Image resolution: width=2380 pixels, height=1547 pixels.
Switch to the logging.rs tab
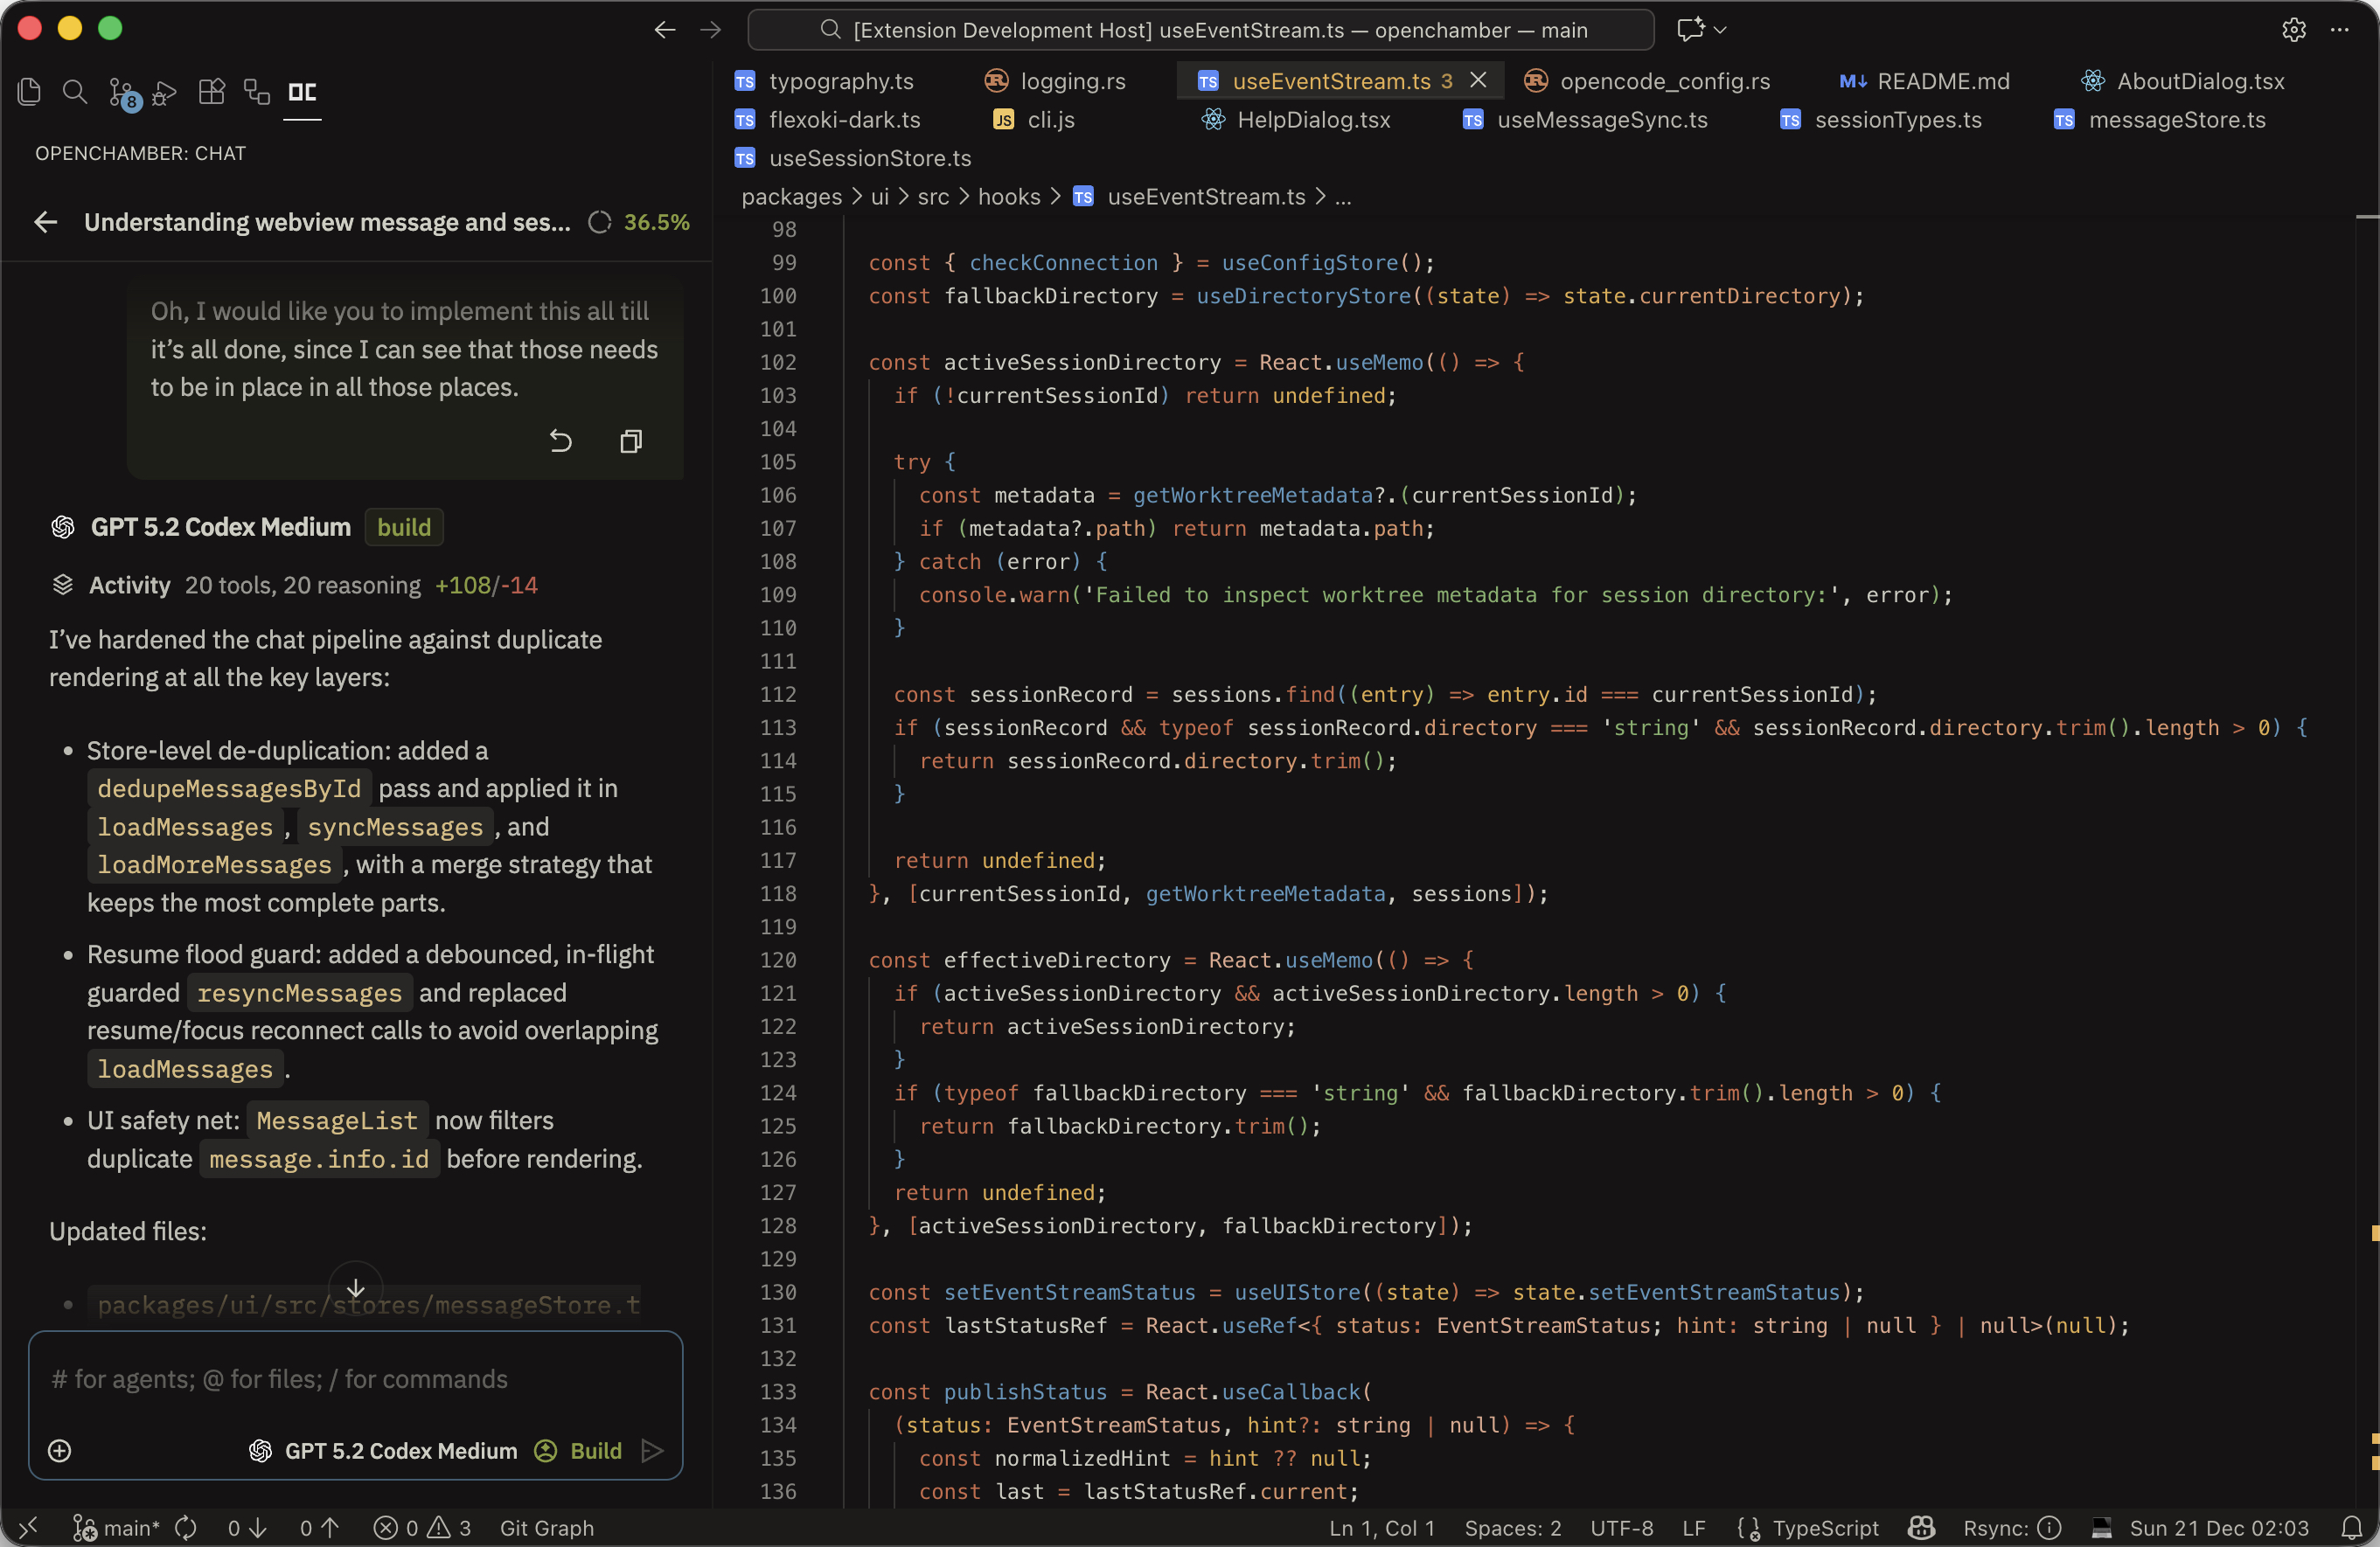(x=1056, y=81)
